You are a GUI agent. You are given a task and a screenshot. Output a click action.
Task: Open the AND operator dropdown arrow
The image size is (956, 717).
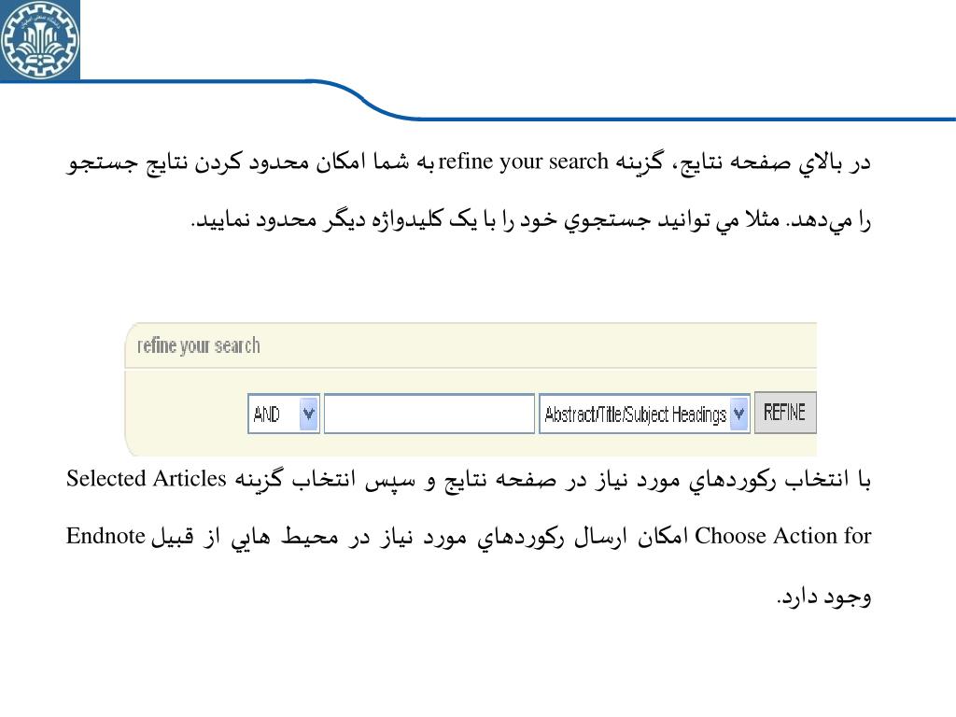(x=309, y=414)
